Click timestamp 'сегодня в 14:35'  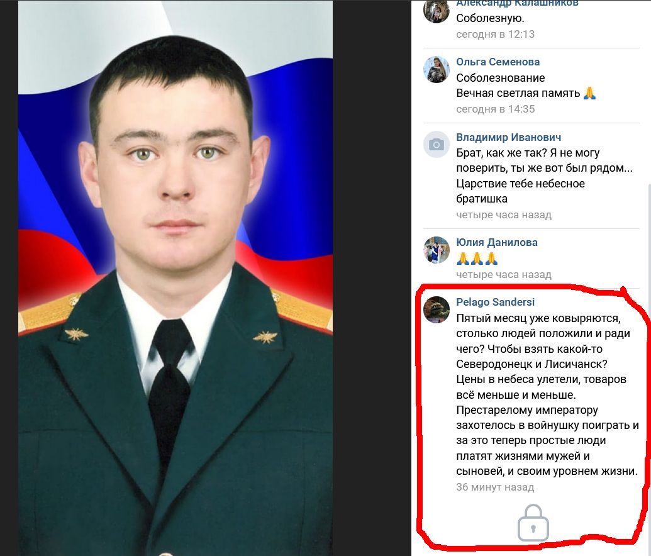point(495,109)
